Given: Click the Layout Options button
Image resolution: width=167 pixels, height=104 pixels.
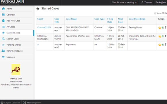Looking at the screenshot, I should [10, 103].
